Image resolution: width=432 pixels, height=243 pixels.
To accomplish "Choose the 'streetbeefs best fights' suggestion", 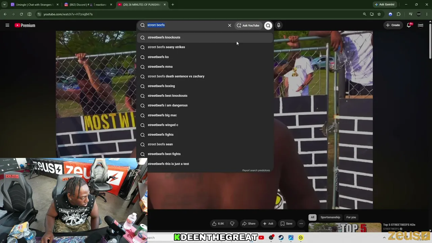I will click(x=205, y=154).
